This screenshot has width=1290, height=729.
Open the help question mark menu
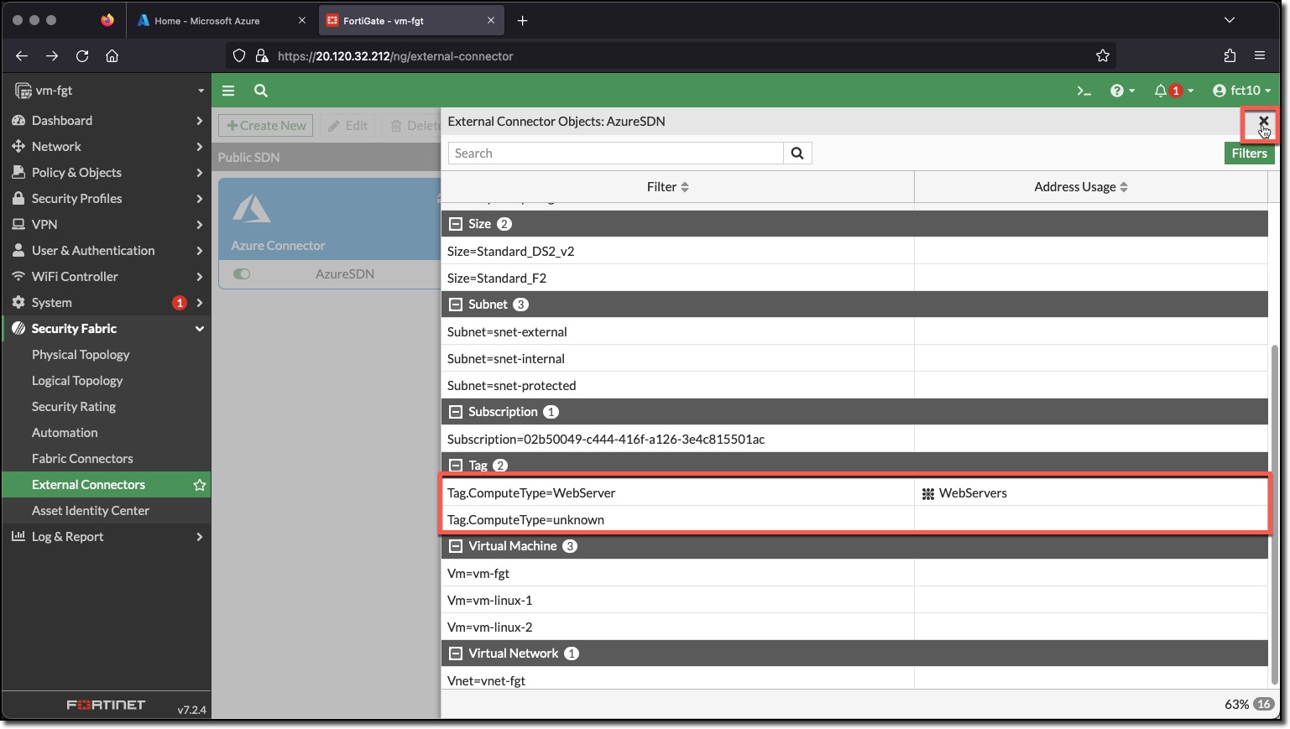[1122, 91]
